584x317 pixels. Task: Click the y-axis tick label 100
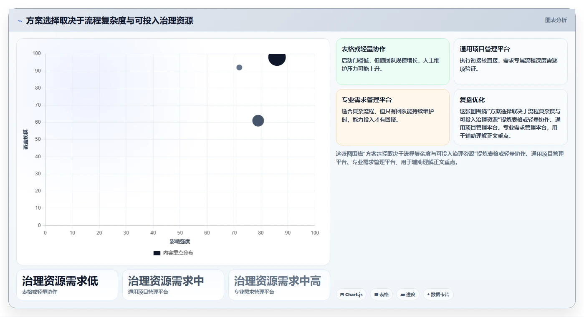[37, 53]
